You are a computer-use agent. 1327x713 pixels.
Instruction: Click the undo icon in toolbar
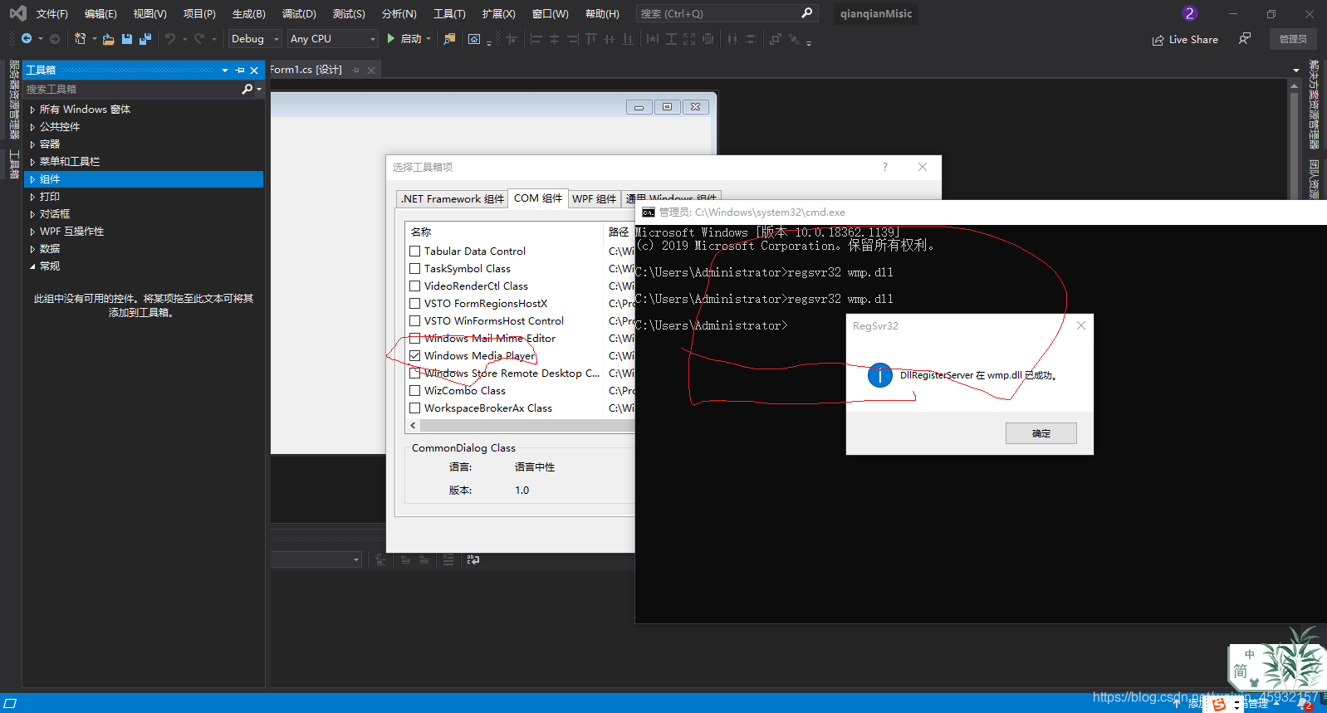pos(170,39)
